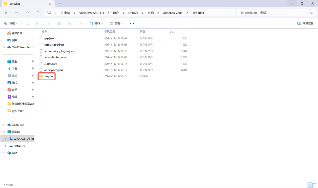This screenshot has width=318, height=188.
Task: Open 主文件夹 Home in the sidebar
Action: [x=15, y=33]
